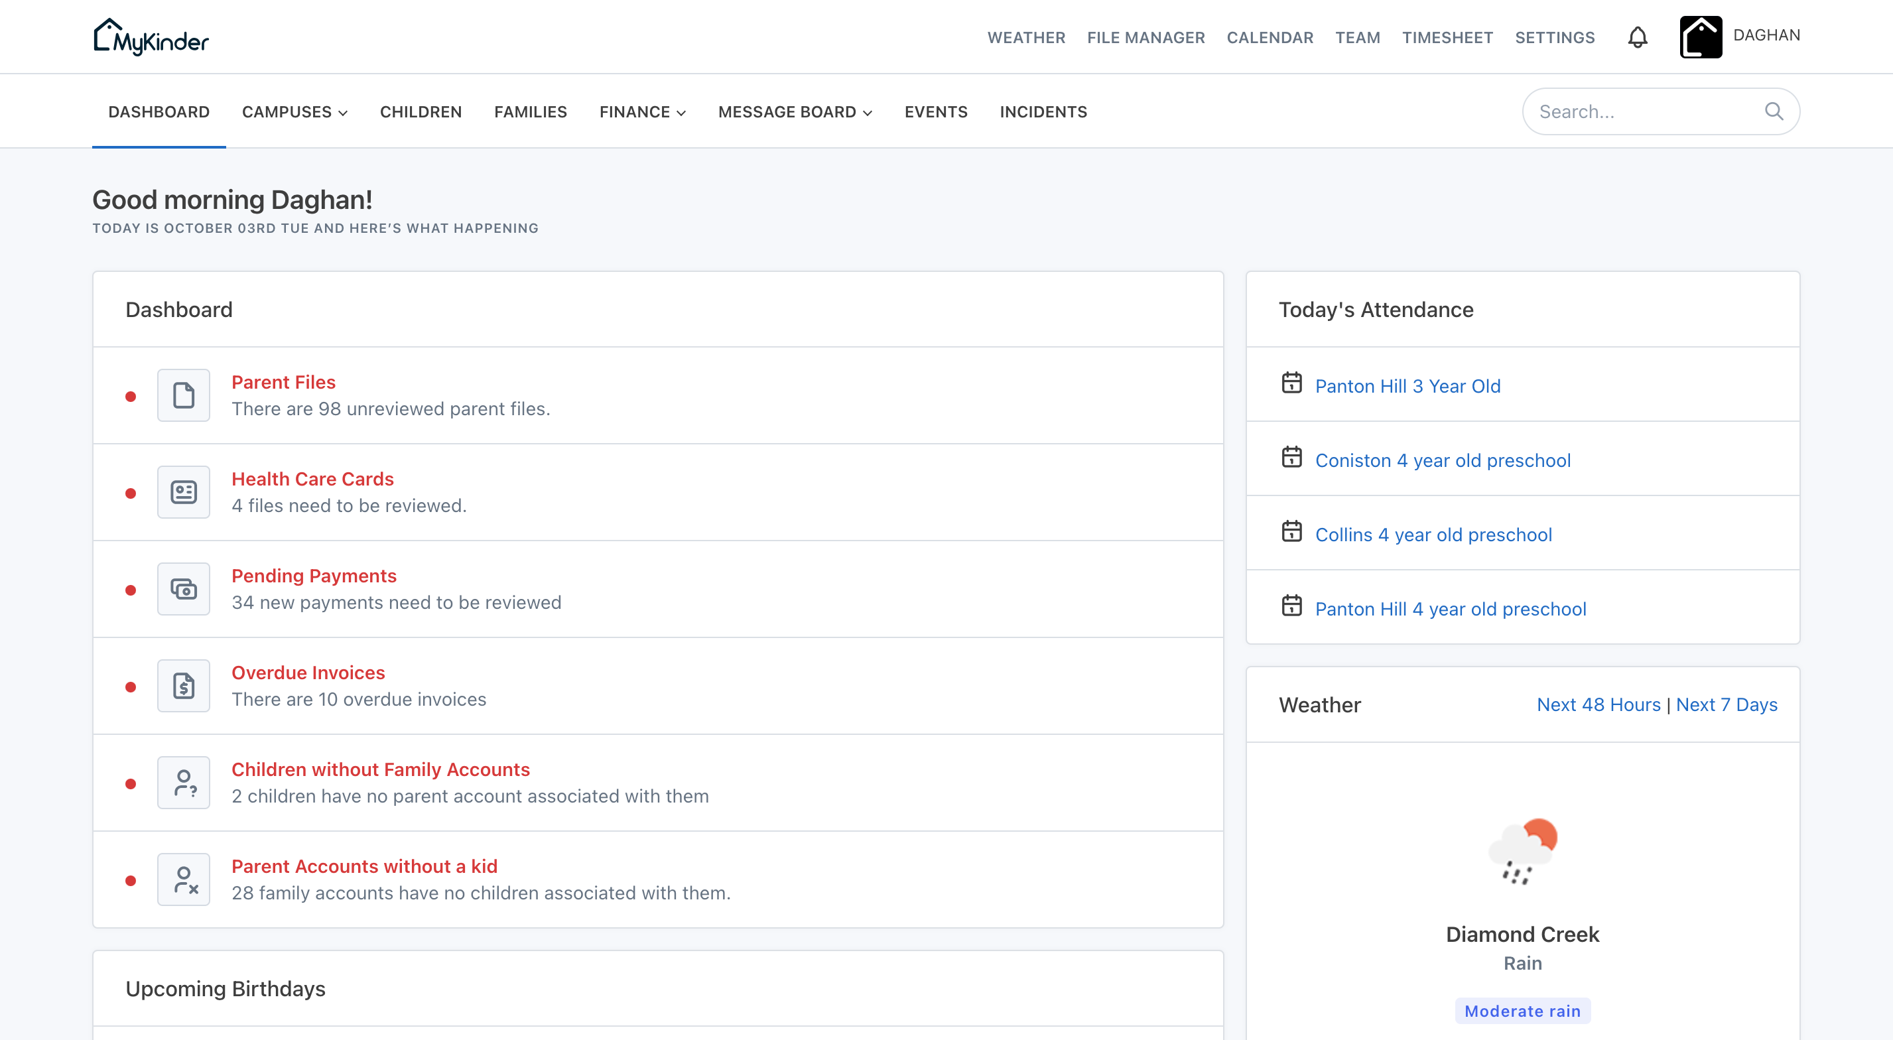Screen dimensions: 1893x1040
Task: Open the Families tab
Action: [x=531, y=111]
